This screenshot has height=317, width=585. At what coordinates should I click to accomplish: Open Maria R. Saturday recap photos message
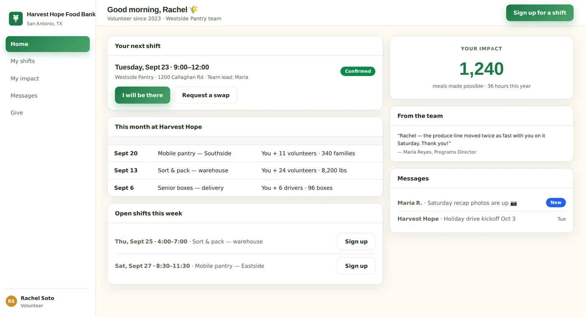point(481,203)
